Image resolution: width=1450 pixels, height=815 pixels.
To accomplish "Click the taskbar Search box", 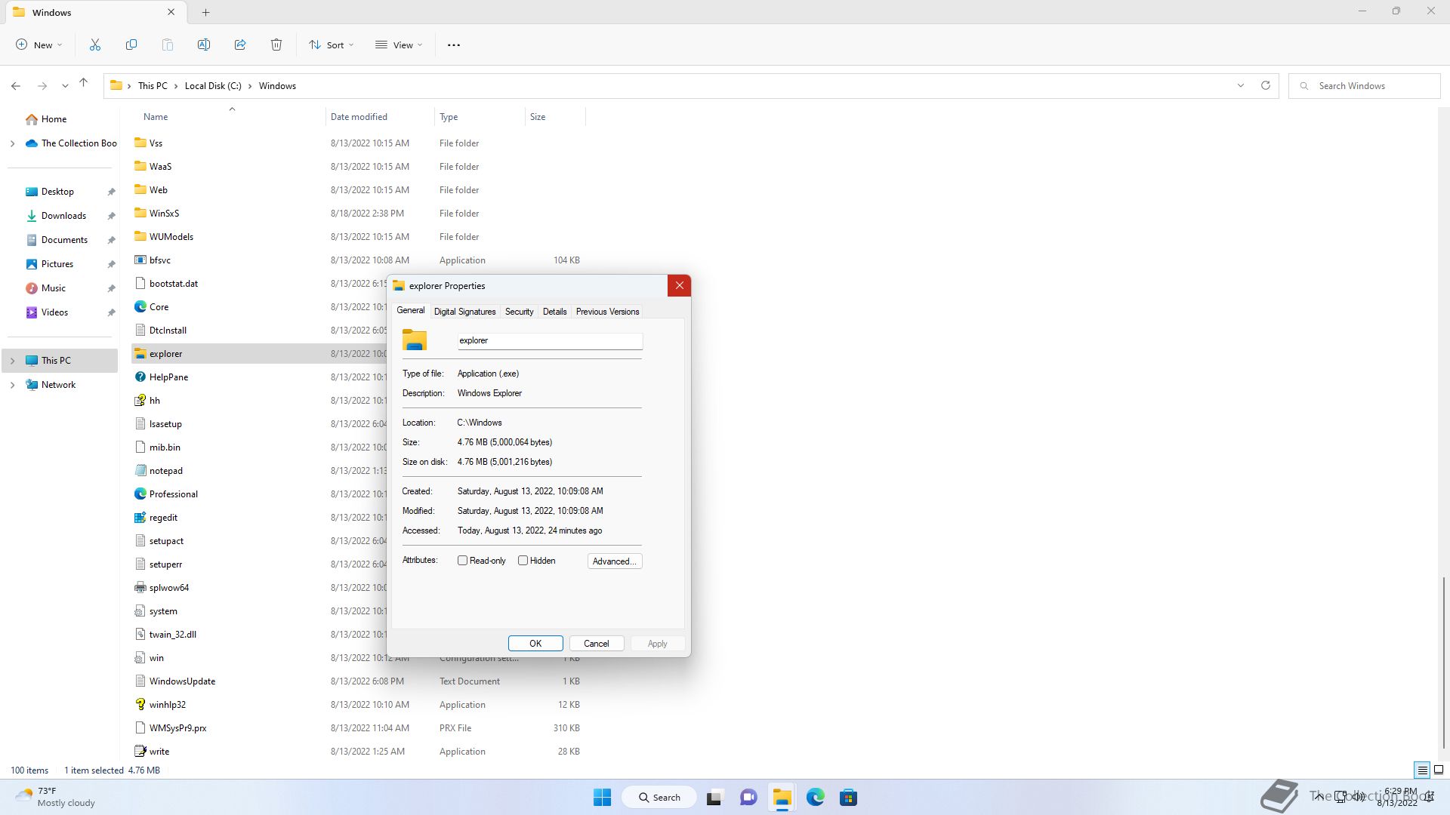I will tap(659, 798).
